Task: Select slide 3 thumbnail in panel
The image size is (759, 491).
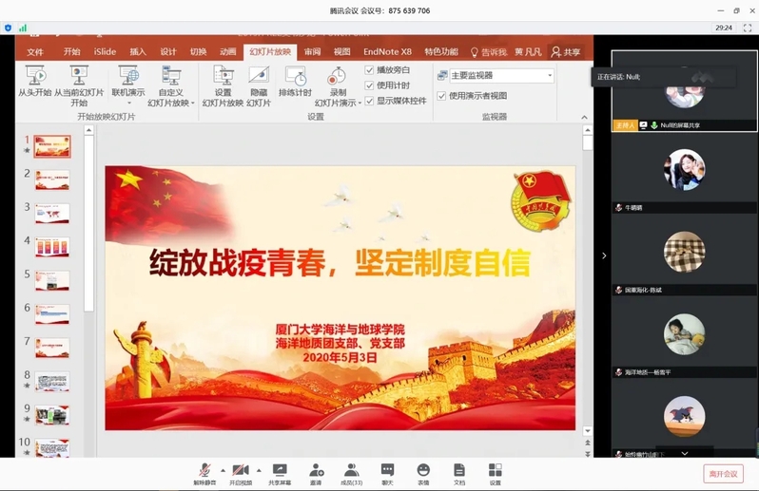Action: coord(52,214)
